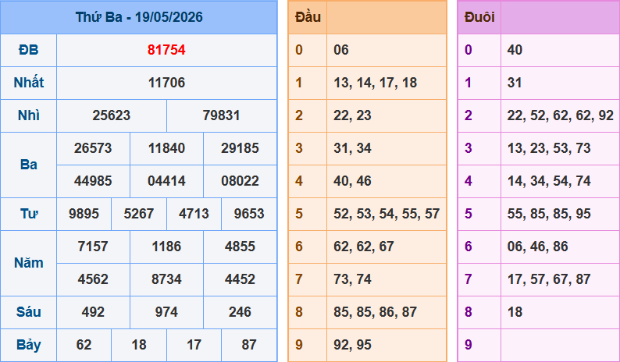
Task: Click the Đầu row label 5
Action: [x=299, y=214]
